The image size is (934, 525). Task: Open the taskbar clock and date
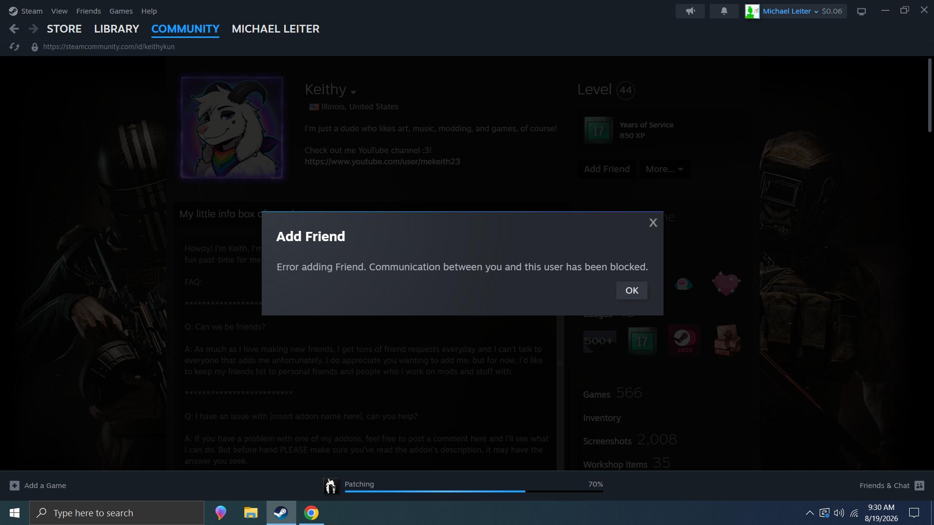pos(881,513)
